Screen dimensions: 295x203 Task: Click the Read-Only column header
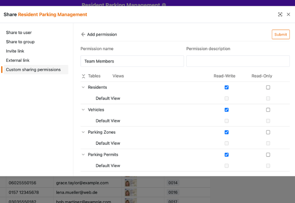(x=262, y=76)
